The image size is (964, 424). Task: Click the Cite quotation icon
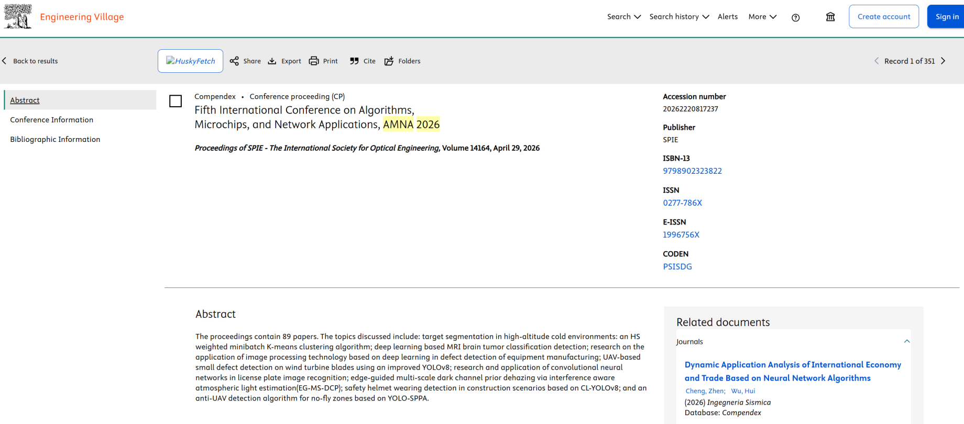pyautogui.click(x=354, y=61)
